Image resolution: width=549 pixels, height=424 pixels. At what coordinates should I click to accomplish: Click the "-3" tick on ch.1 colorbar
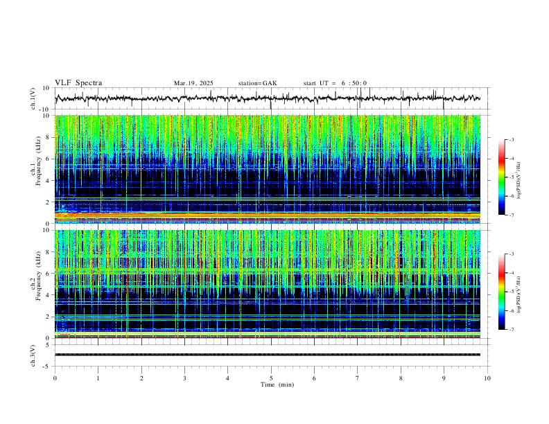pos(511,139)
